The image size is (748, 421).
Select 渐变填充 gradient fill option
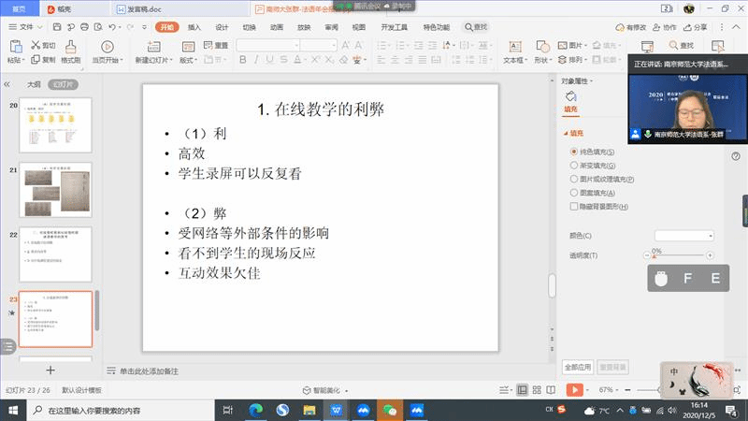pyautogui.click(x=573, y=165)
